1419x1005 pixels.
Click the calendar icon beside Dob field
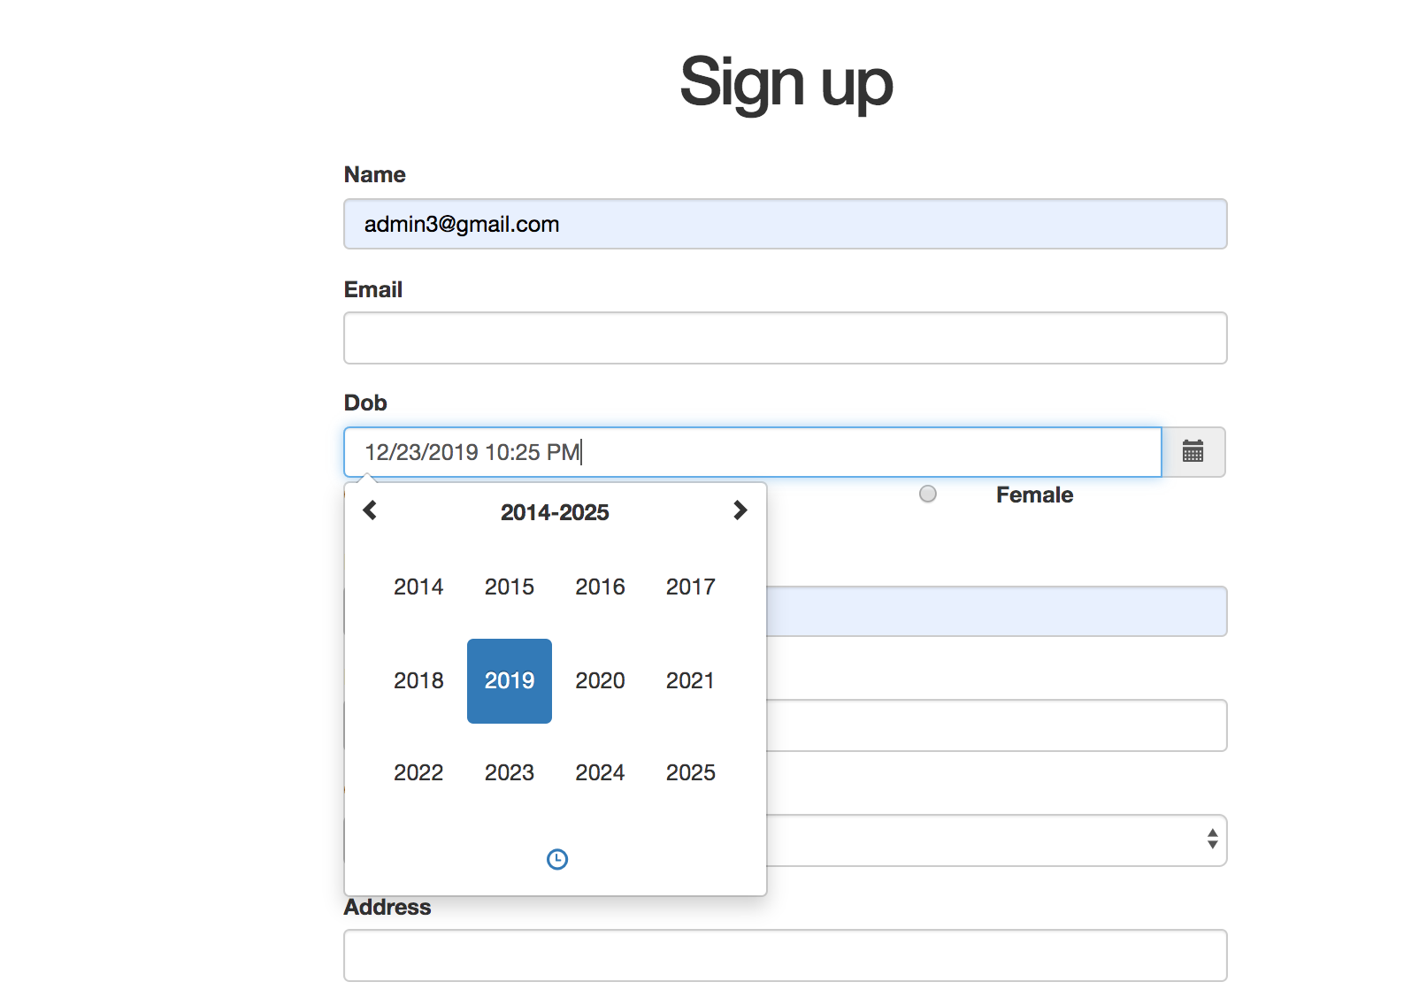[x=1193, y=452]
